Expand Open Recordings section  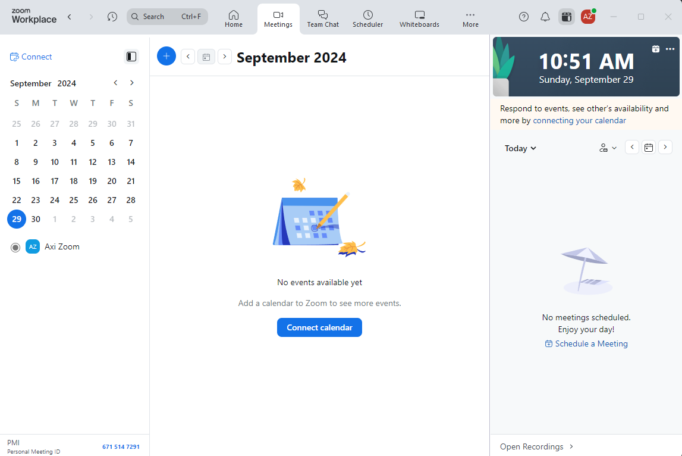(x=536, y=446)
